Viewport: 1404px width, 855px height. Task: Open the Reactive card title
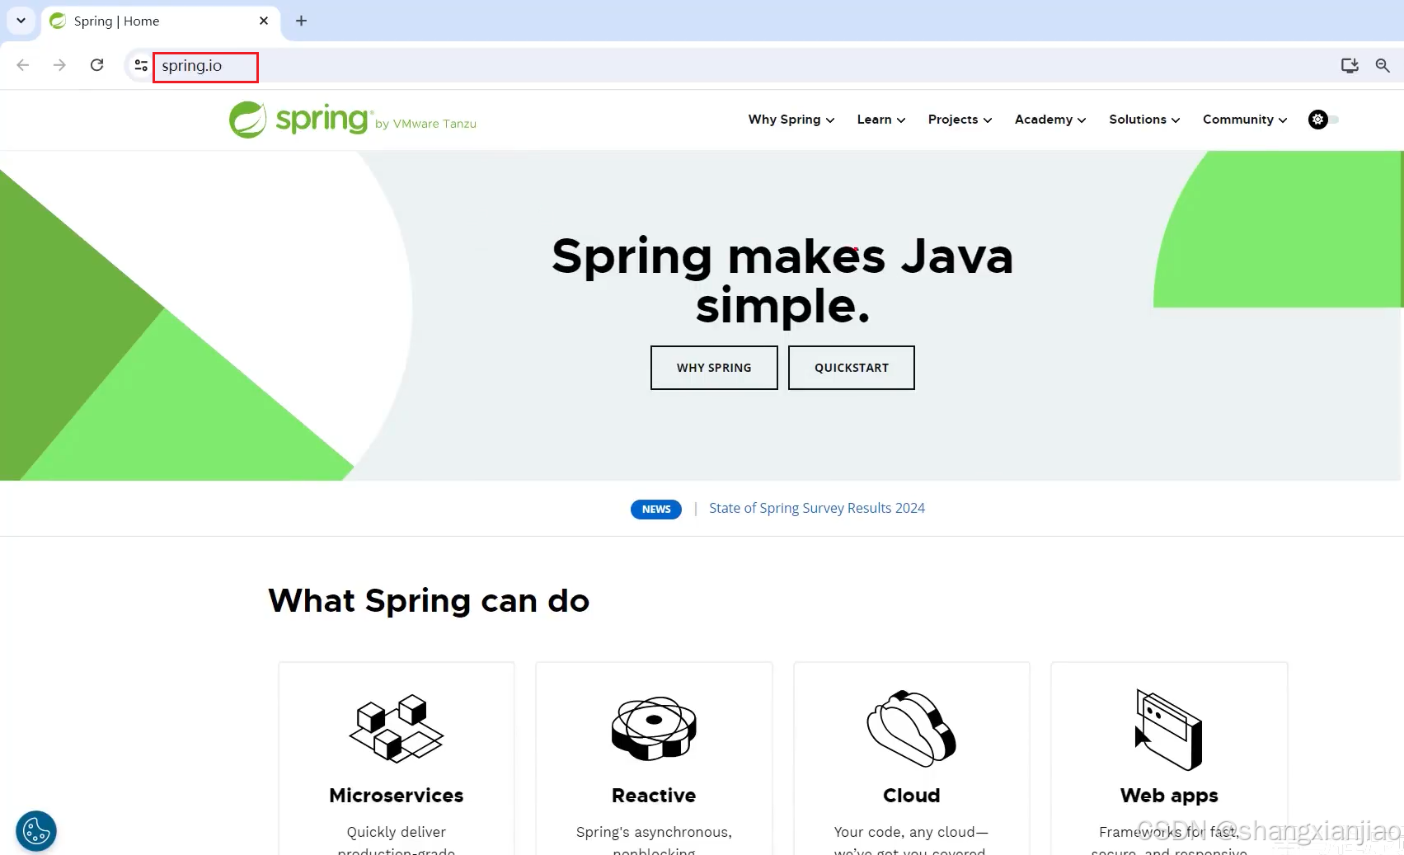click(654, 796)
